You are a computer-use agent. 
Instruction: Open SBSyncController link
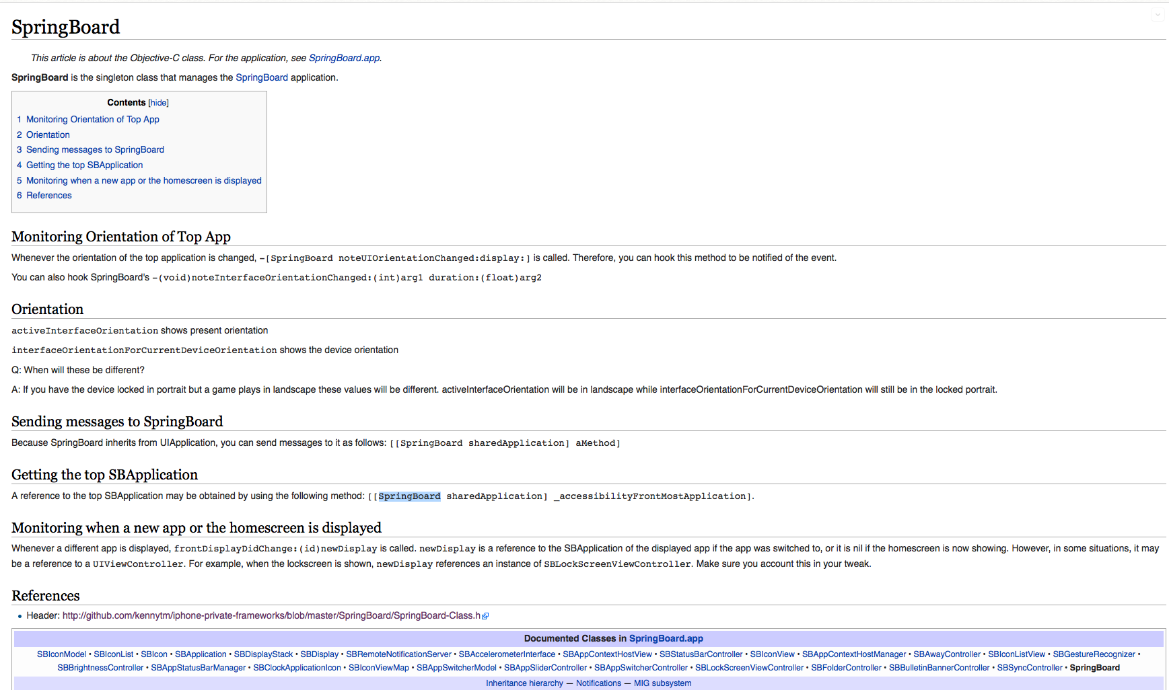point(1030,668)
